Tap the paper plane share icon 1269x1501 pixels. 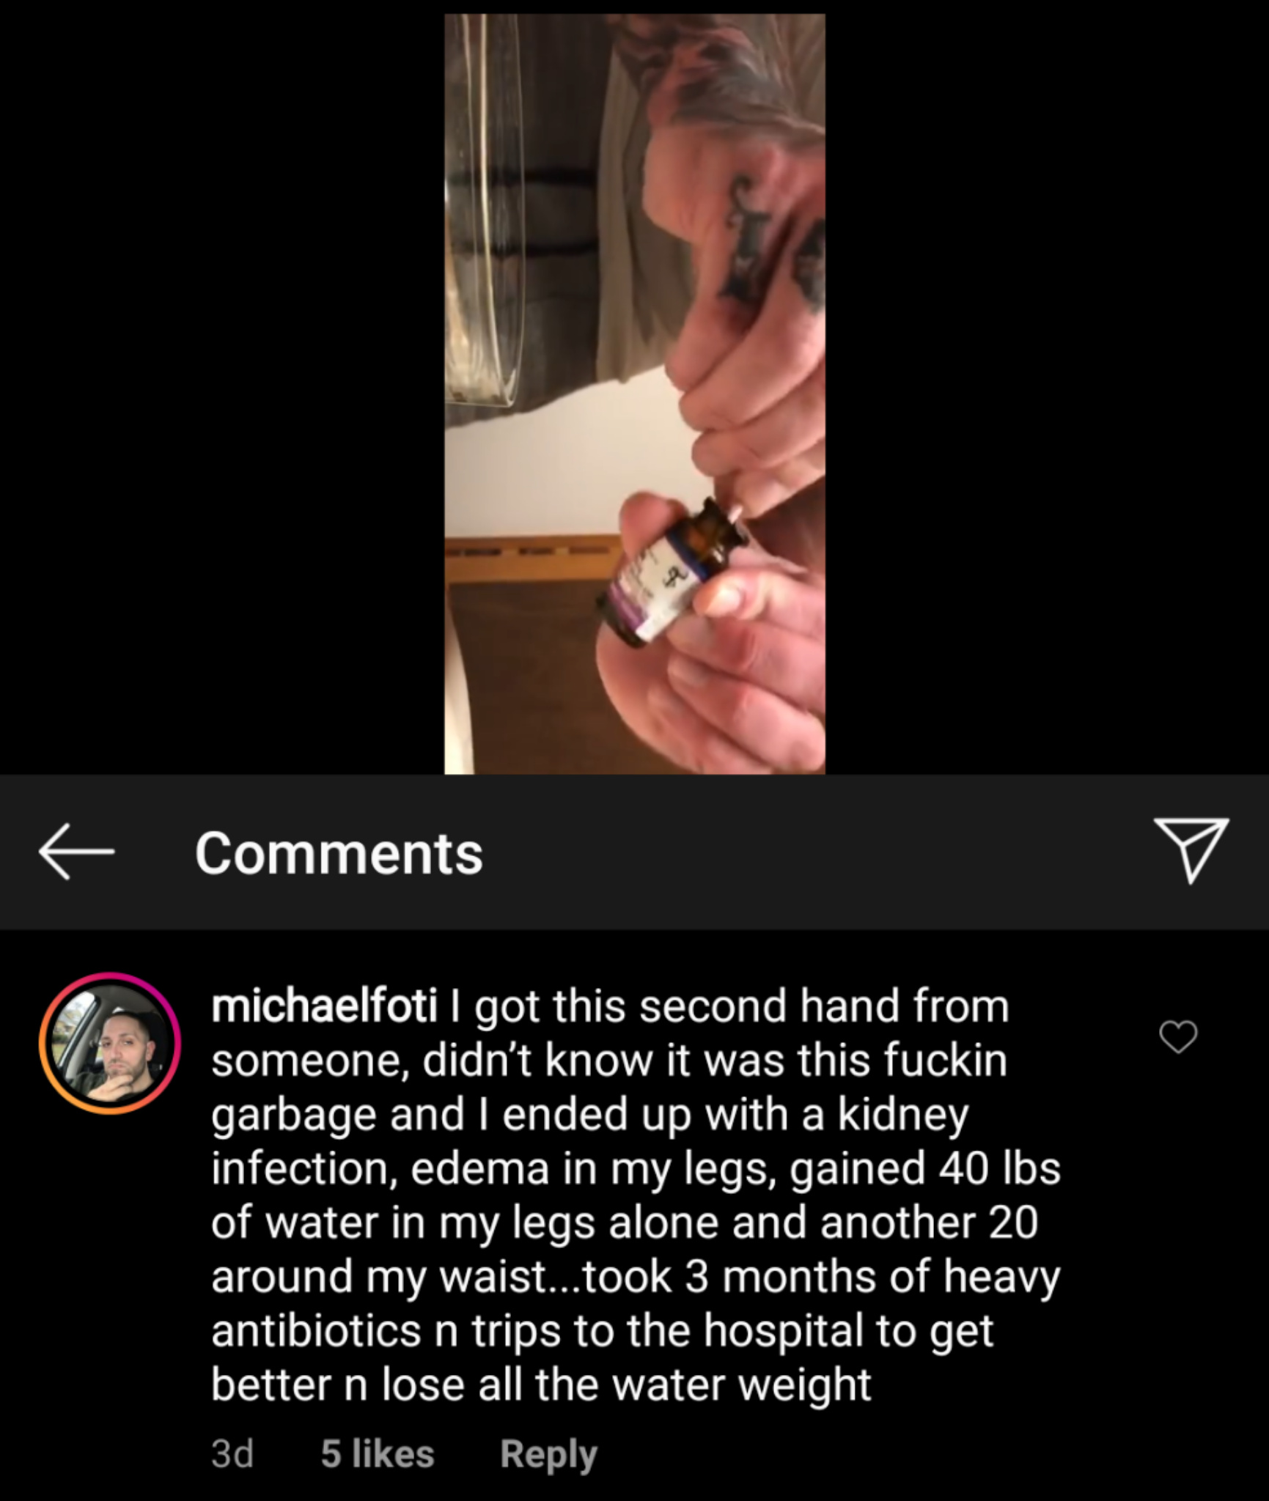coord(1191,850)
